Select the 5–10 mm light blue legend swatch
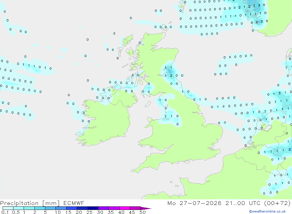This screenshot has height=214, width=292. [50, 208]
